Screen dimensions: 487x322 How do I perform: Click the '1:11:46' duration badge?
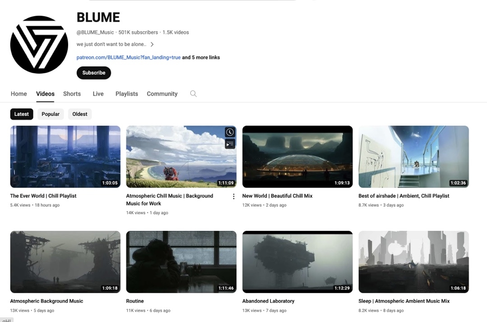pyautogui.click(x=226, y=288)
